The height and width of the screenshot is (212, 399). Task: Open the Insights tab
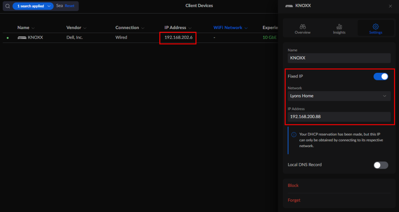coord(339,29)
